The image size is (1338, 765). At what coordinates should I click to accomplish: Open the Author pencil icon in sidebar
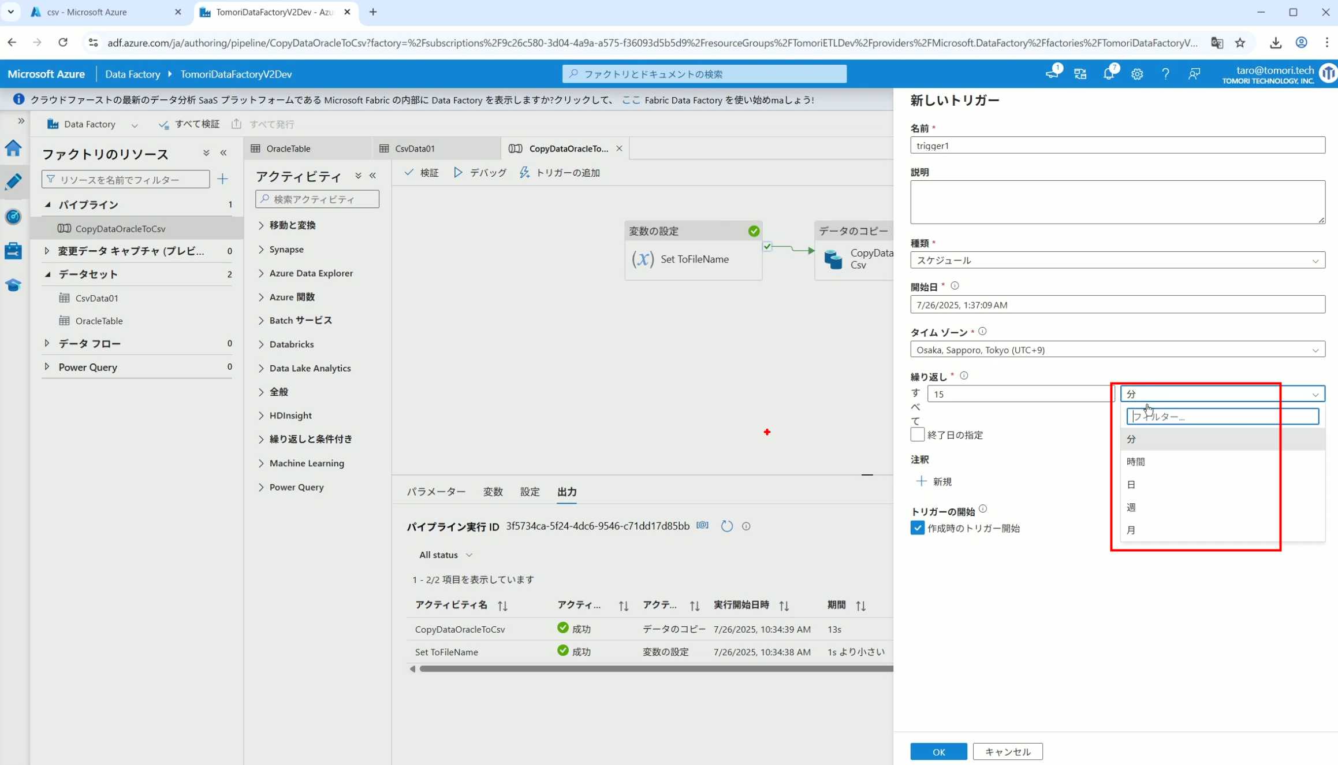(13, 182)
